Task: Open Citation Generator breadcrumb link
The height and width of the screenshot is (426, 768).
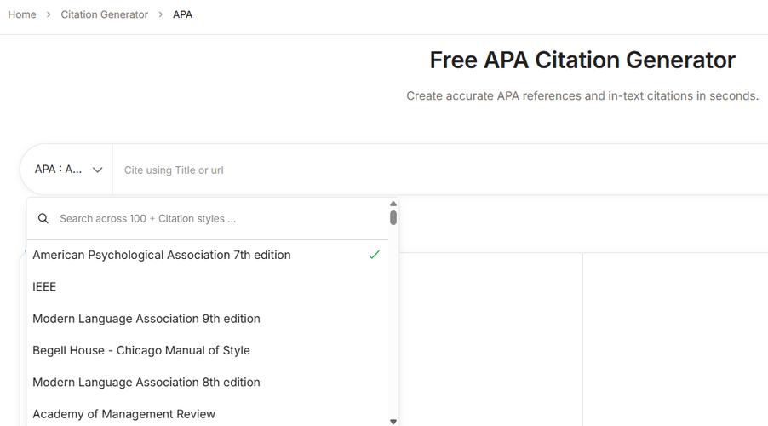Action: tap(105, 14)
